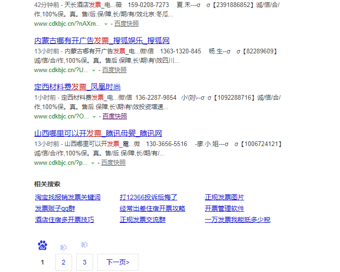Image resolution: width=340 pixels, height=272 pixels.
Task: Open the 内蒙古哪有开广告发票_搜狐娱乐 result
Action: coord(102,41)
